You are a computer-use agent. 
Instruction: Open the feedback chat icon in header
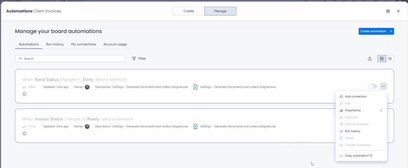[388, 11]
